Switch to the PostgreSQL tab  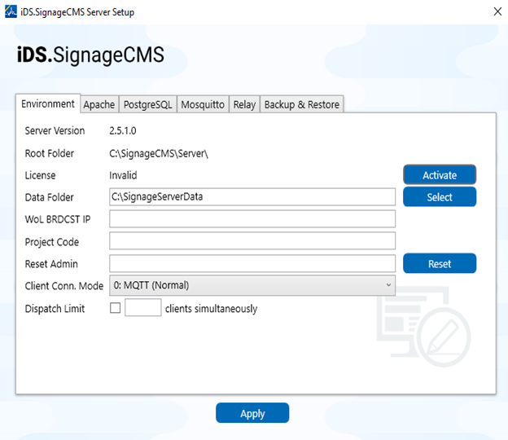coord(147,105)
